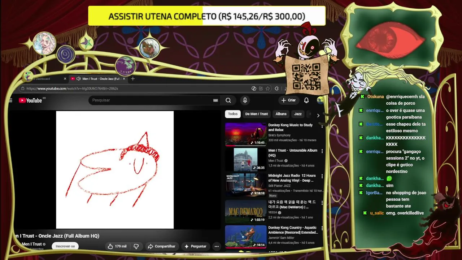Open options menu for Aquatic Ambience video
462x260 pixels.
322,228
